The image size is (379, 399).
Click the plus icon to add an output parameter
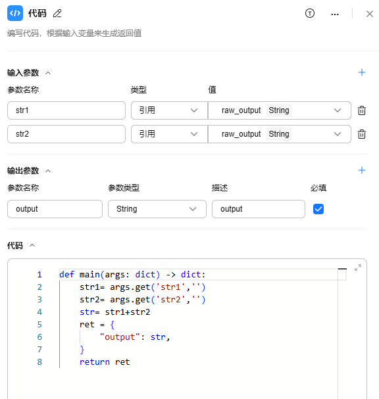pos(362,170)
